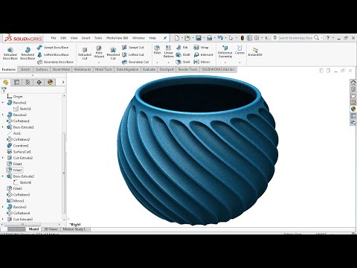Select the Wrap tool
Viewport: 357px width, 268px height.
(201, 47)
